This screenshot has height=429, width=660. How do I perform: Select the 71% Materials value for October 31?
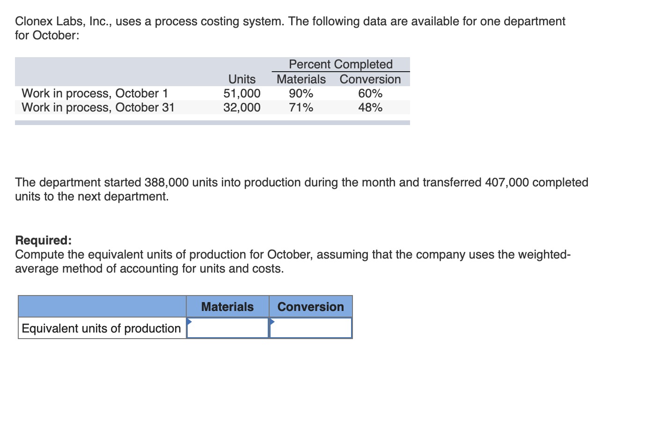pyautogui.click(x=301, y=107)
